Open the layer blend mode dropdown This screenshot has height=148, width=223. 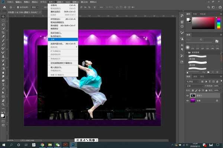point(194,85)
